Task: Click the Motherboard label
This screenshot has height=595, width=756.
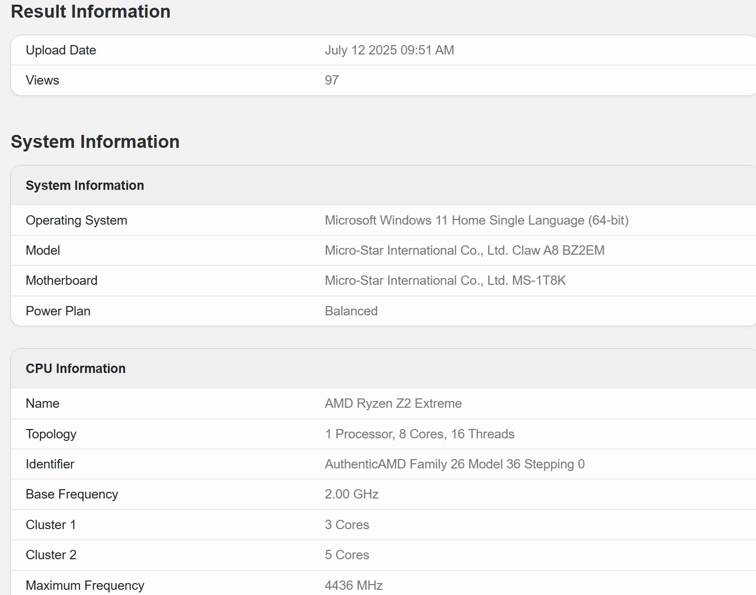Action: 62,281
